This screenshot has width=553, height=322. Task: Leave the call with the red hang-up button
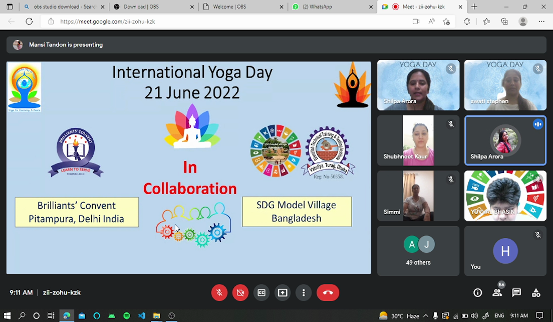click(328, 293)
